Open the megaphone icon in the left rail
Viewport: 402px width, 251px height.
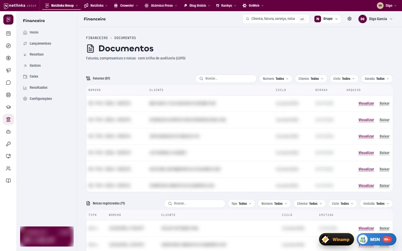(x=8, y=70)
